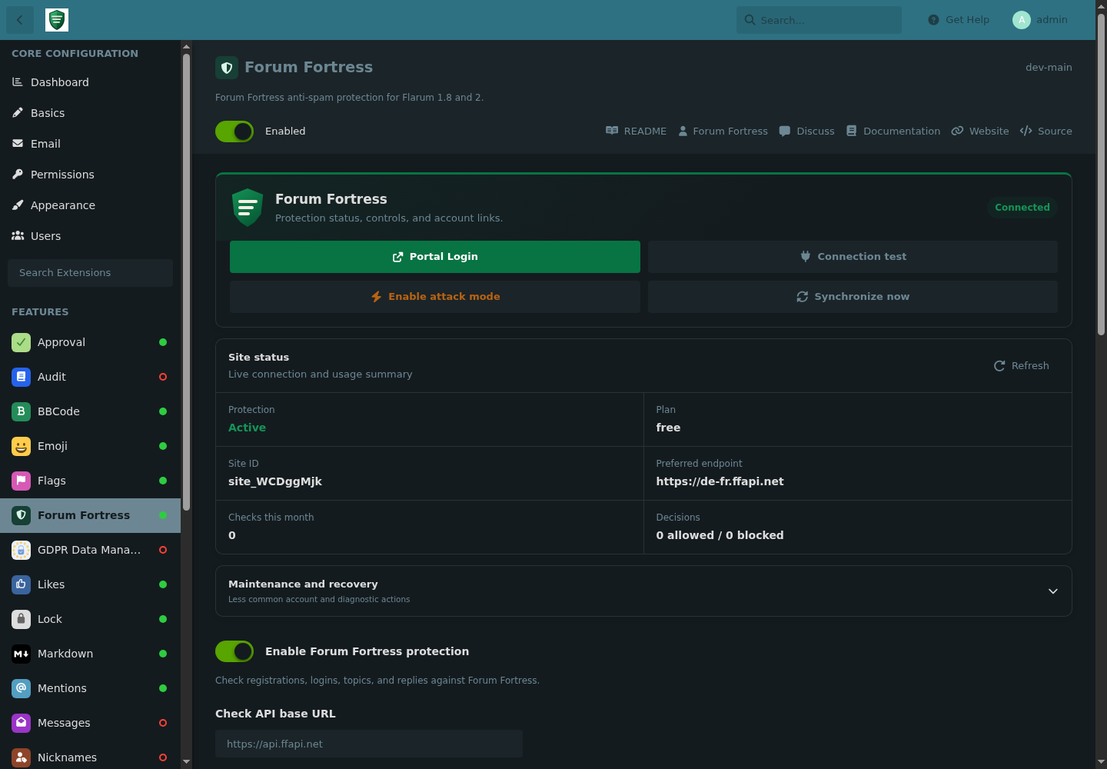Image resolution: width=1107 pixels, height=769 pixels.
Task: Open the Forum Fortress author link
Action: [x=723, y=131]
